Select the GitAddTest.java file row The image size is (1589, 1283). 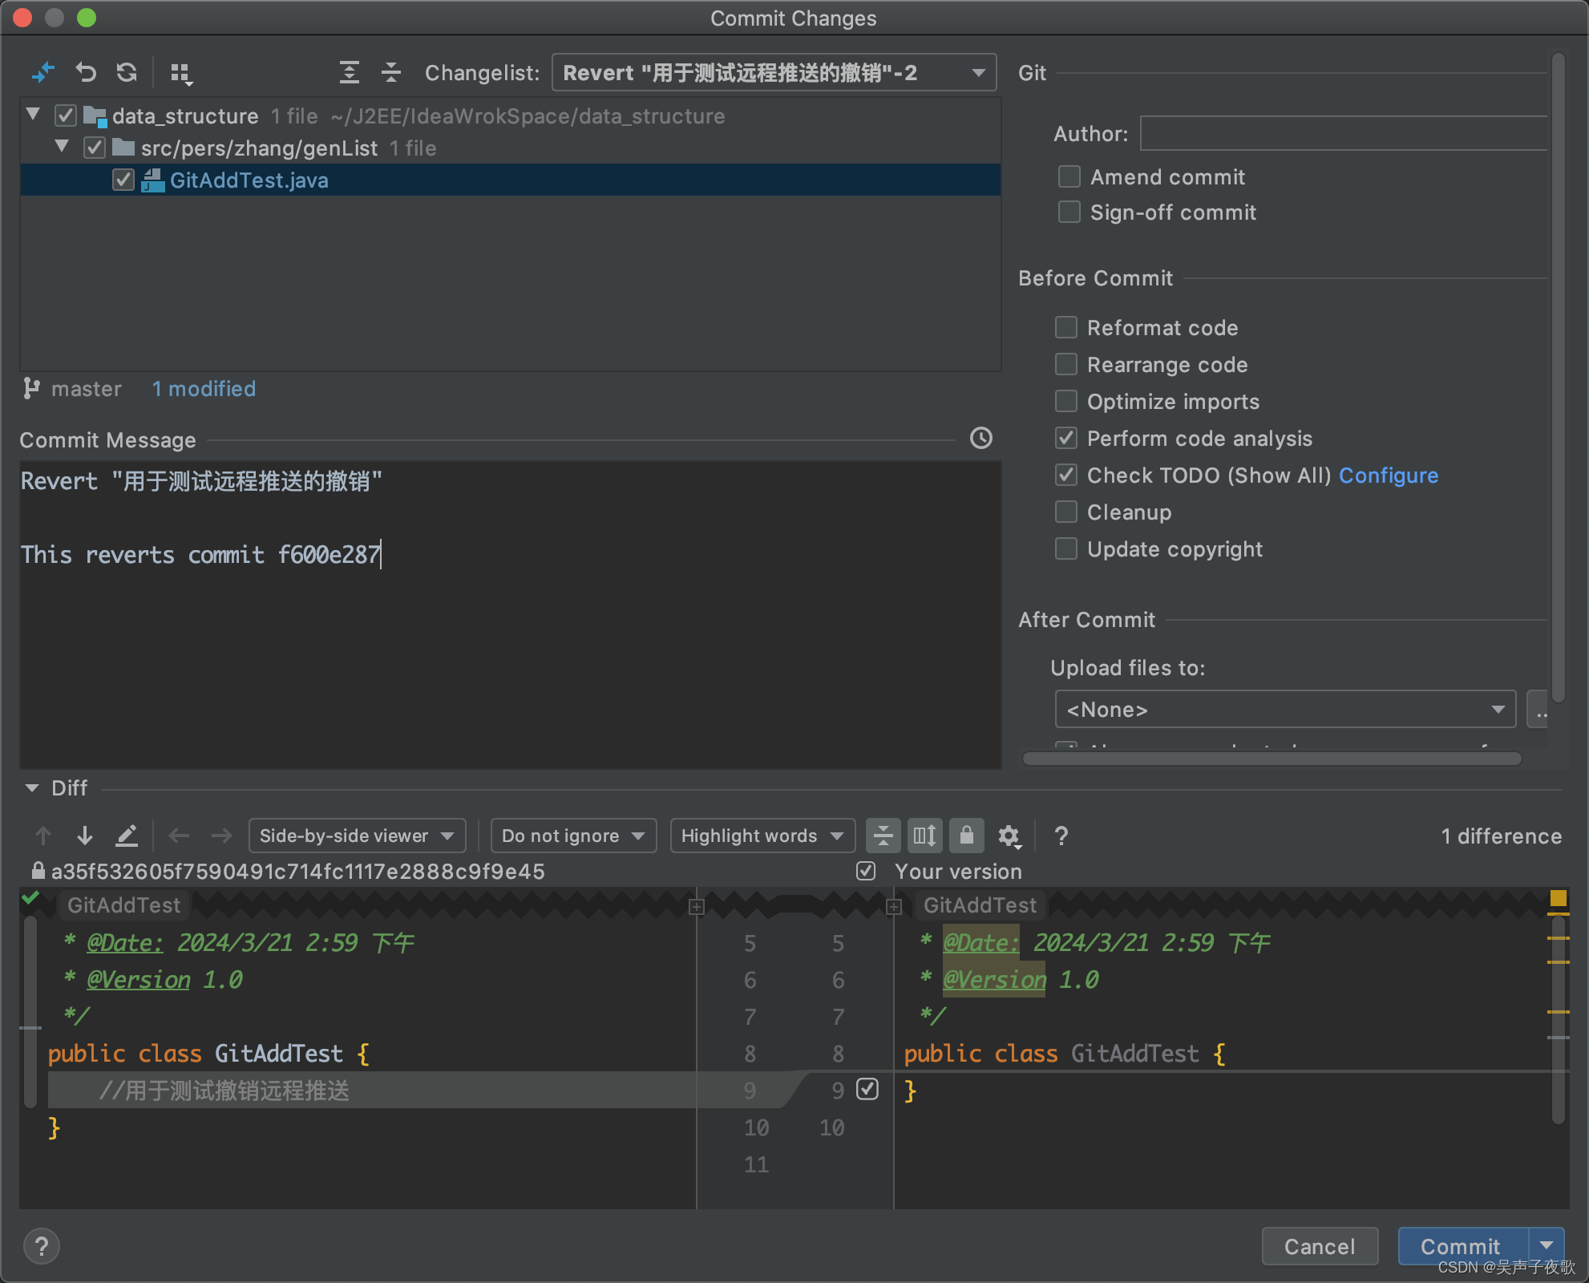(510, 180)
